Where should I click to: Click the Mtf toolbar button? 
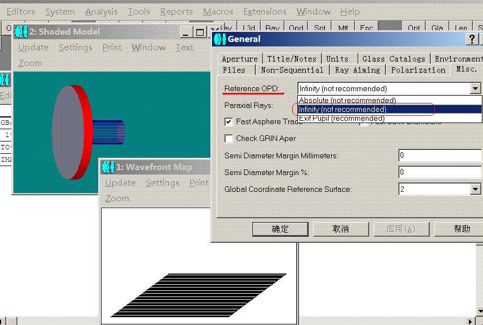(x=343, y=27)
